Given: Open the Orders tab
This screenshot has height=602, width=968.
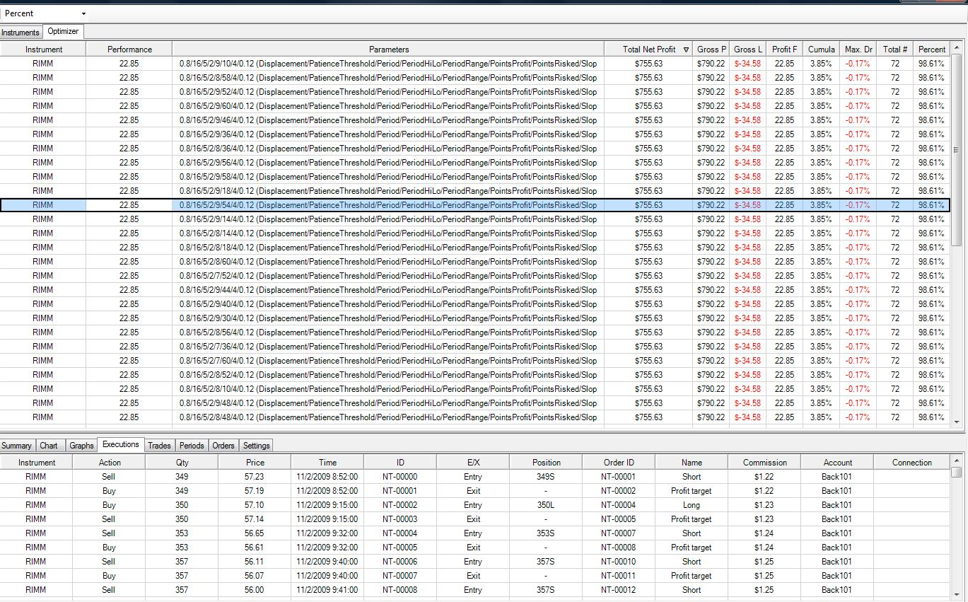Looking at the screenshot, I should tap(223, 446).
